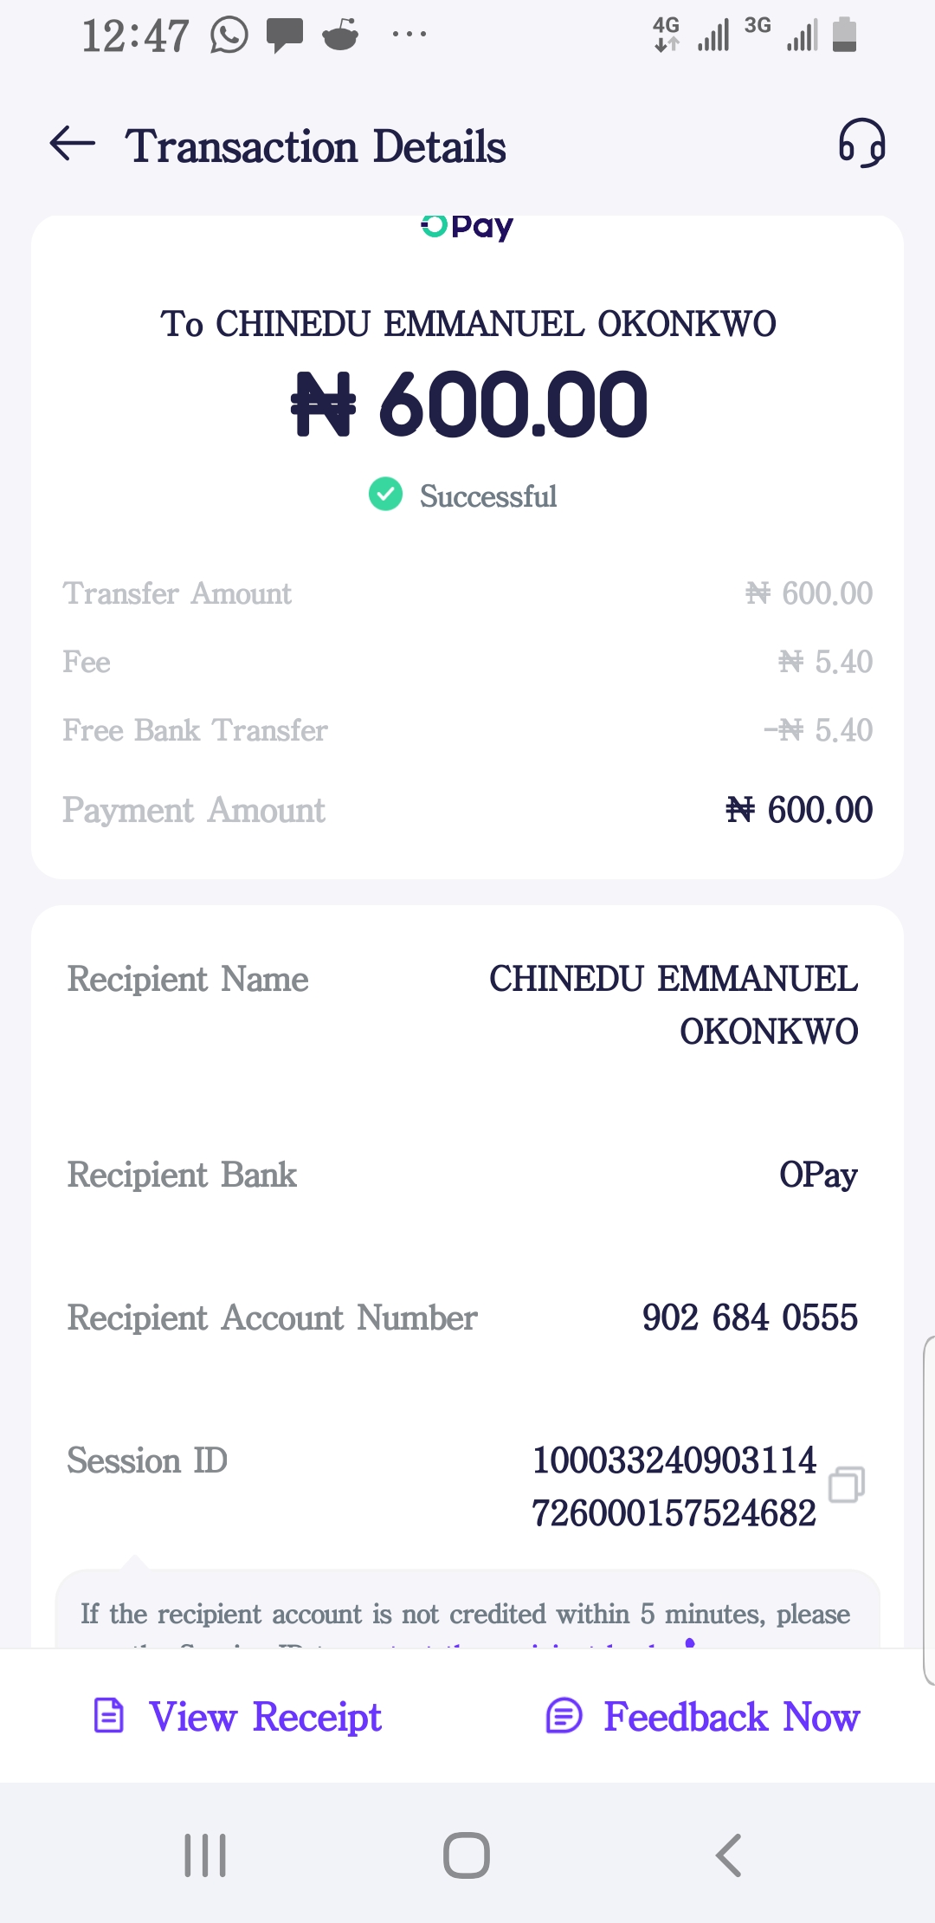This screenshot has height=1923, width=935.
Task: Tap the green Successful checkmark icon
Action: click(x=385, y=495)
